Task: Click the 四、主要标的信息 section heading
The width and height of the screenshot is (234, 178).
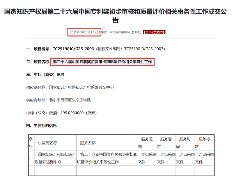Action: [x=41, y=126]
